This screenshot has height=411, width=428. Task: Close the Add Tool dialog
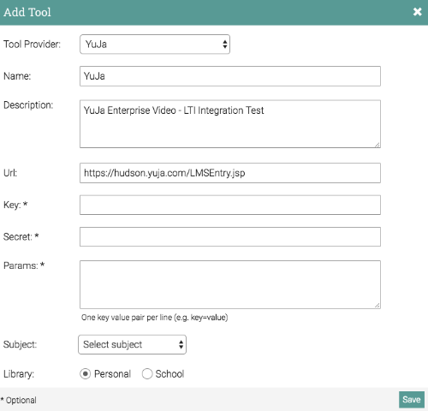417,12
